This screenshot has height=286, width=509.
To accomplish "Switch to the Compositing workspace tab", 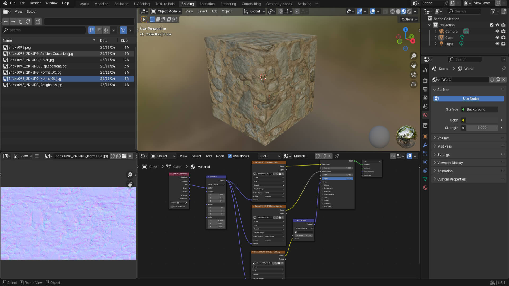I will tap(251, 4).
